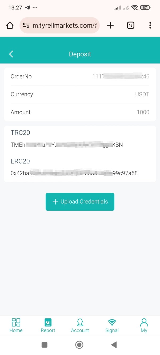Open the Report tab
Screen dimensions: 160x355
pyautogui.click(x=48, y=325)
